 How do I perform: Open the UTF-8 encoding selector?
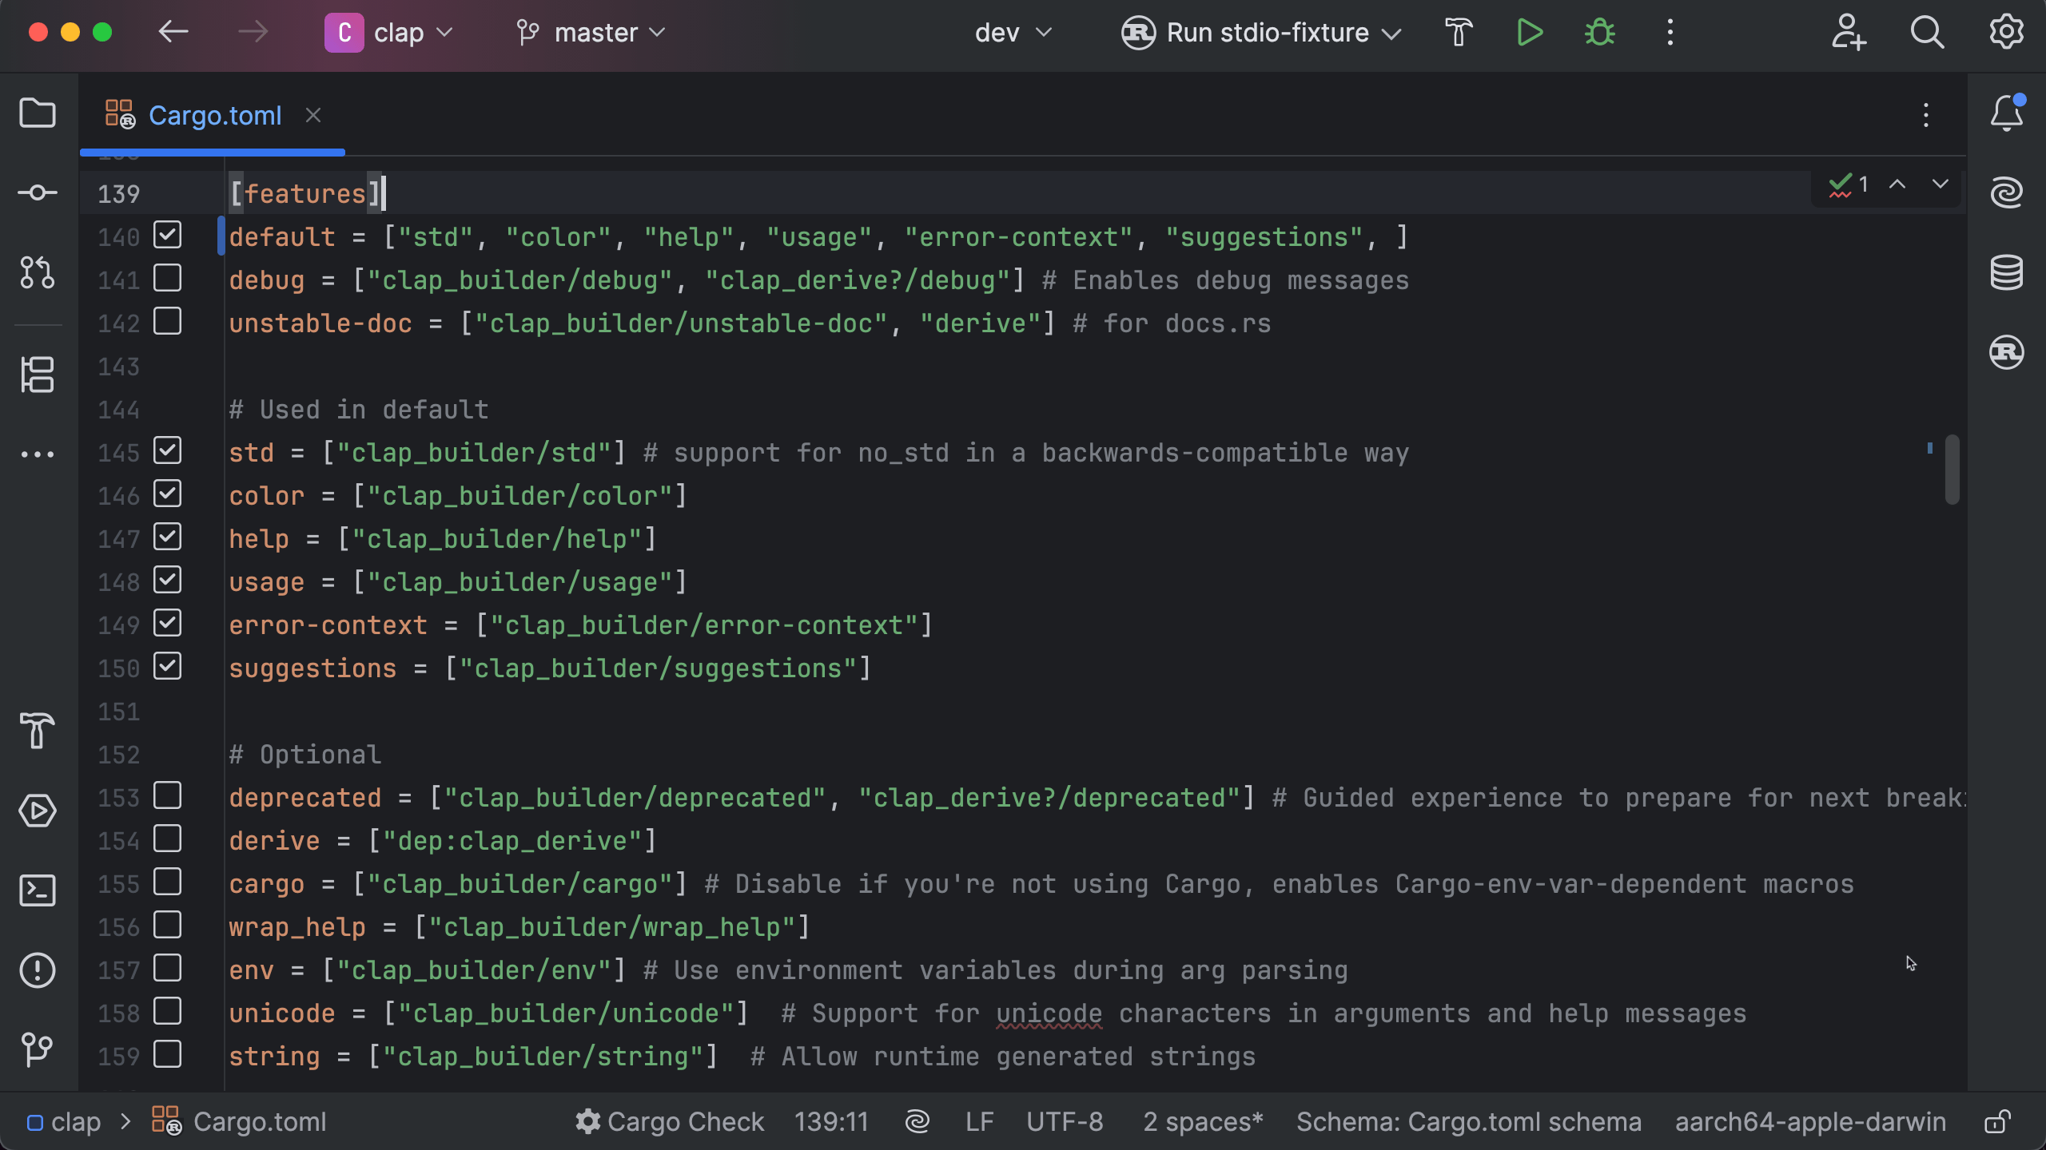pyautogui.click(x=1065, y=1122)
